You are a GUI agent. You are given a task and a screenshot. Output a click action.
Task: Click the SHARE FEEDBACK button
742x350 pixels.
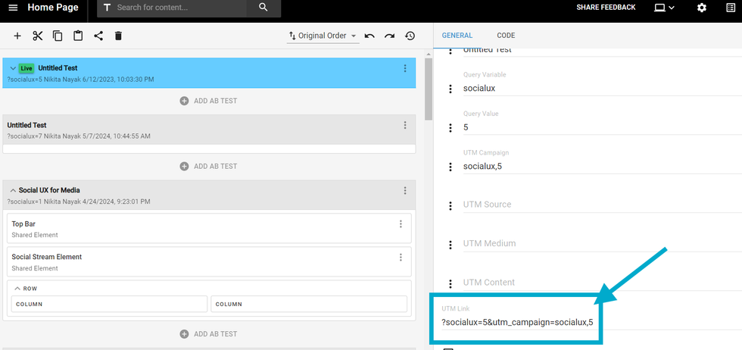point(606,8)
